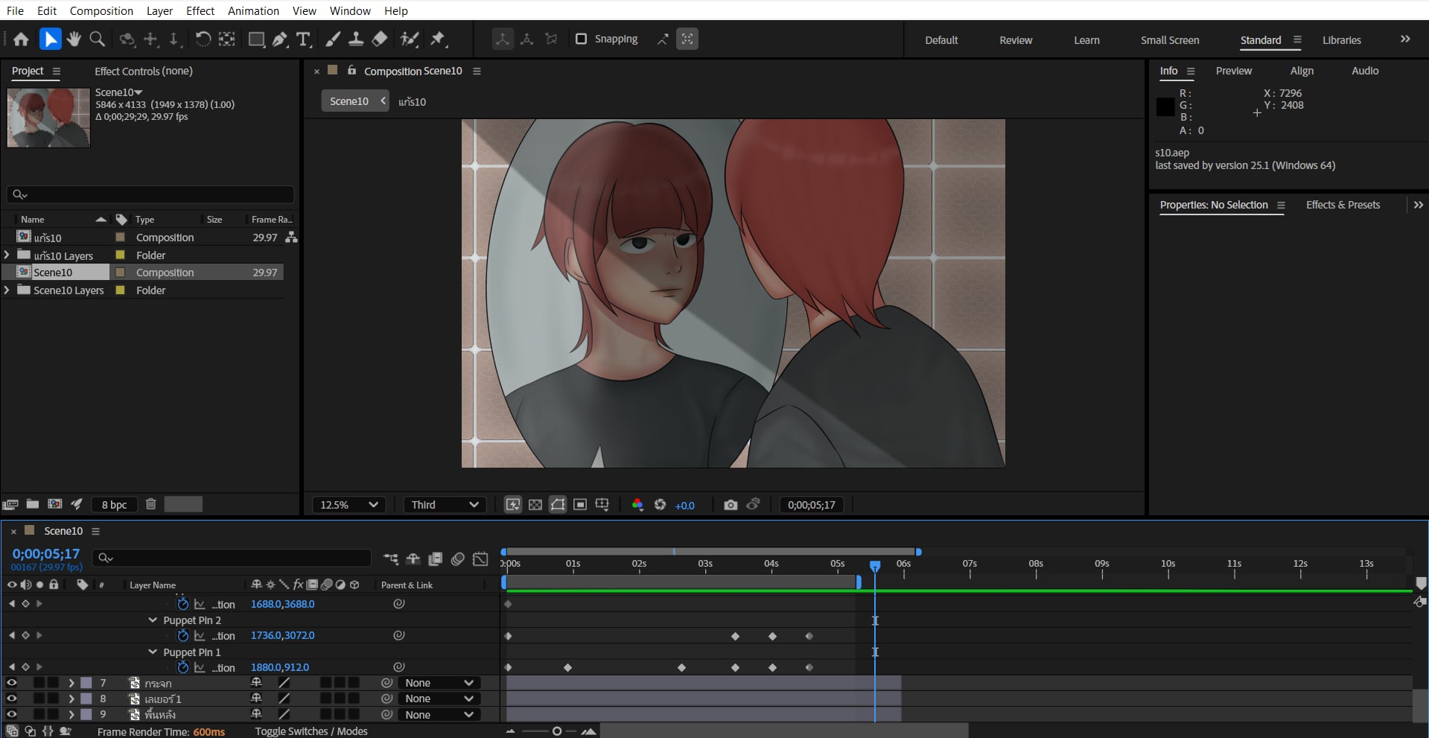Click the timeline zoom slider handle

point(557,731)
